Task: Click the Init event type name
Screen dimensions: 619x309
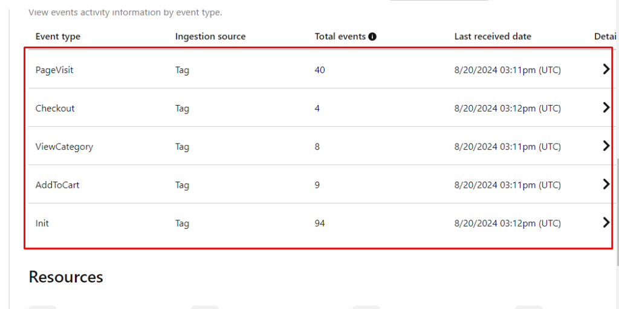Action: [42, 223]
